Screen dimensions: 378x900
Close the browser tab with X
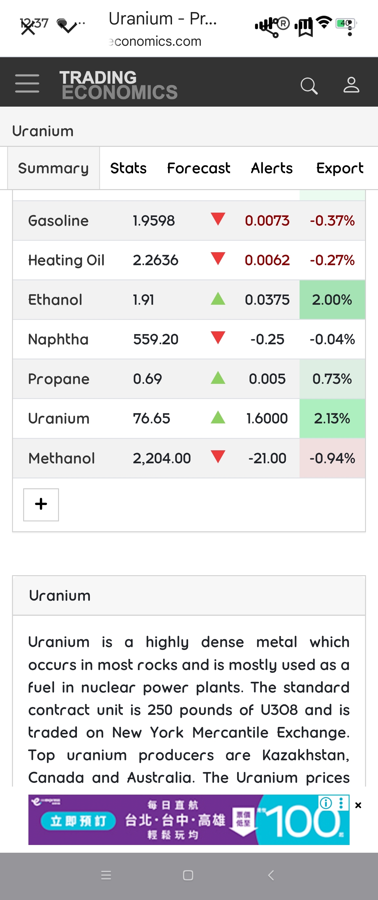[x=28, y=28]
